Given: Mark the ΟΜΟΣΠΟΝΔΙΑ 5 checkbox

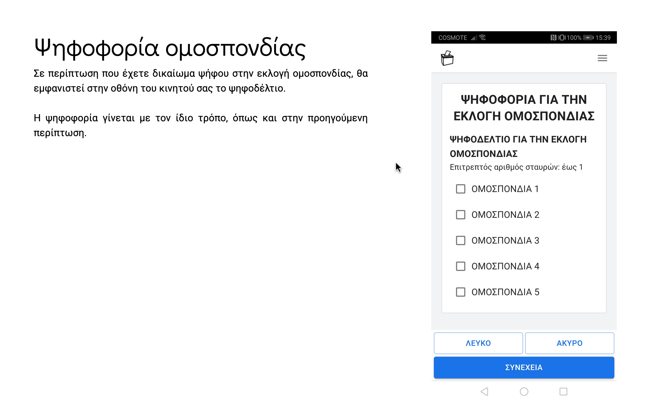Looking at the screenshot, I should pos(460,292).
